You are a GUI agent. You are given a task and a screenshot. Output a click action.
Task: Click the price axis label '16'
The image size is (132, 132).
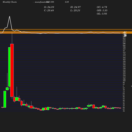point(124,111)
